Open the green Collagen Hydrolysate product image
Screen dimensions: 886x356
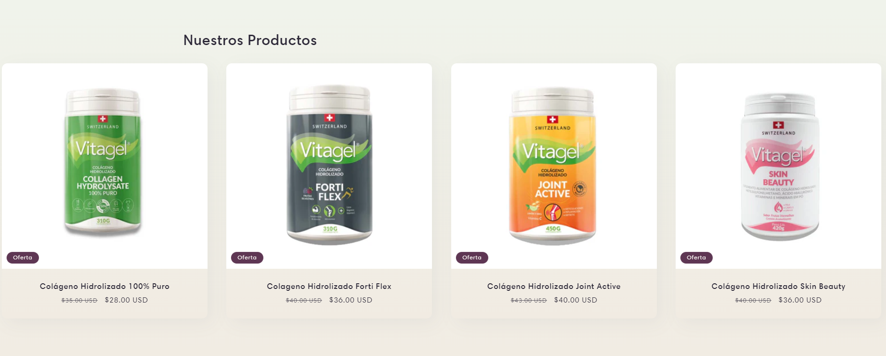pyautogui.click(x=103, y=162)
